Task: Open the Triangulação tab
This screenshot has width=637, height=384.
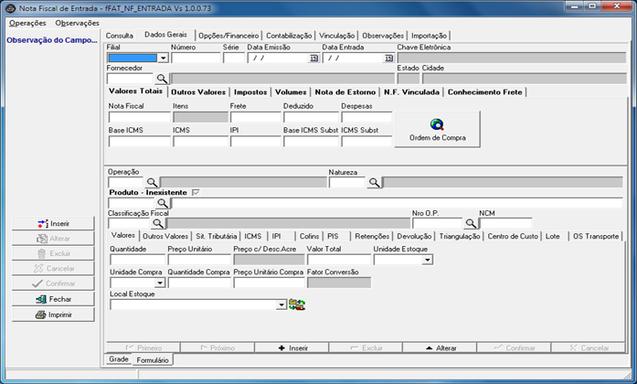Action: point(460,237)
